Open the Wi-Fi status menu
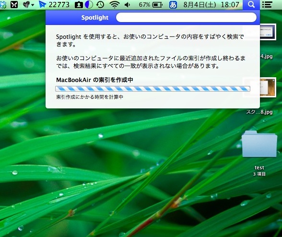The image size is (282, 237). tap(115, 5)
